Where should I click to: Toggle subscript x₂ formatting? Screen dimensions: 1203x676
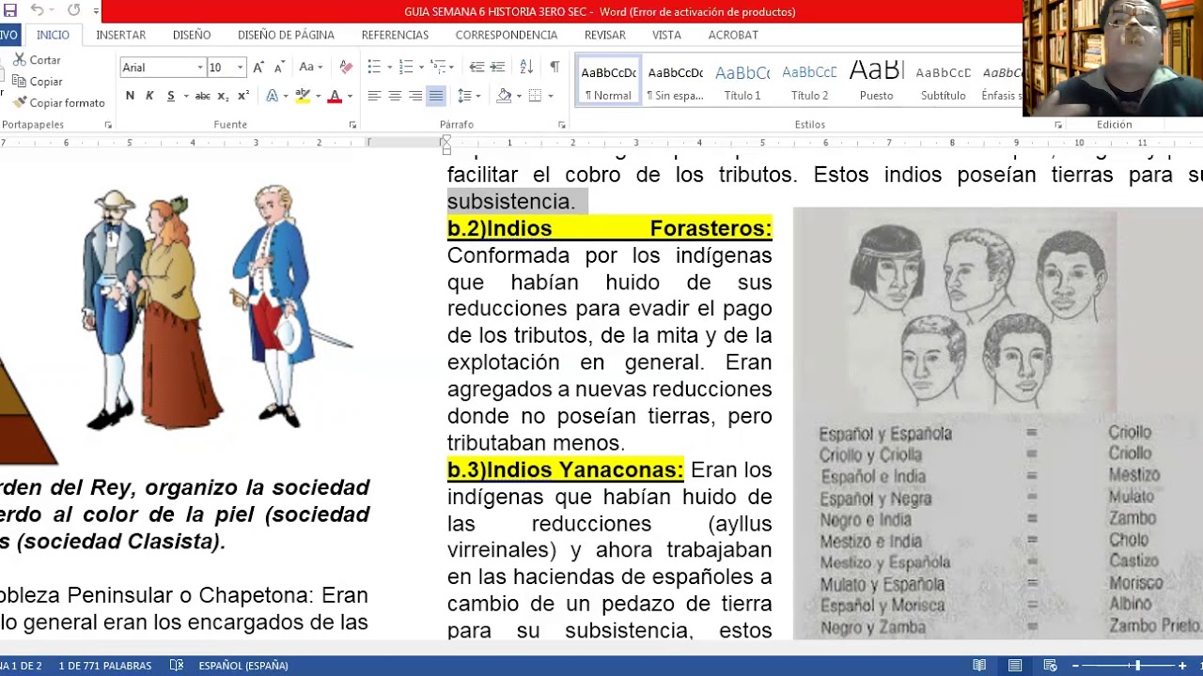tap(223, 96)
